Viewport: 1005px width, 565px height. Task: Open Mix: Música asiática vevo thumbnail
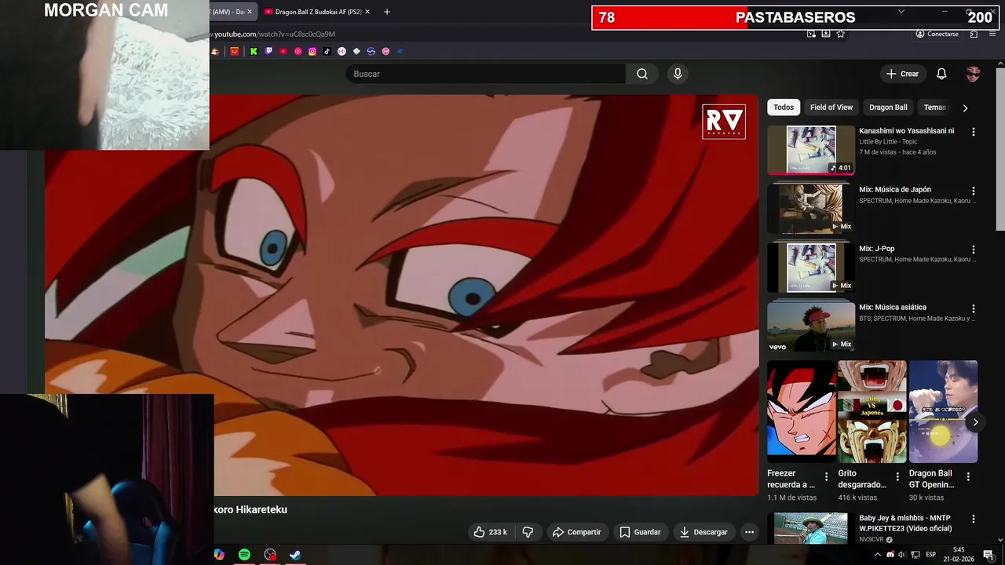point(811,326)
